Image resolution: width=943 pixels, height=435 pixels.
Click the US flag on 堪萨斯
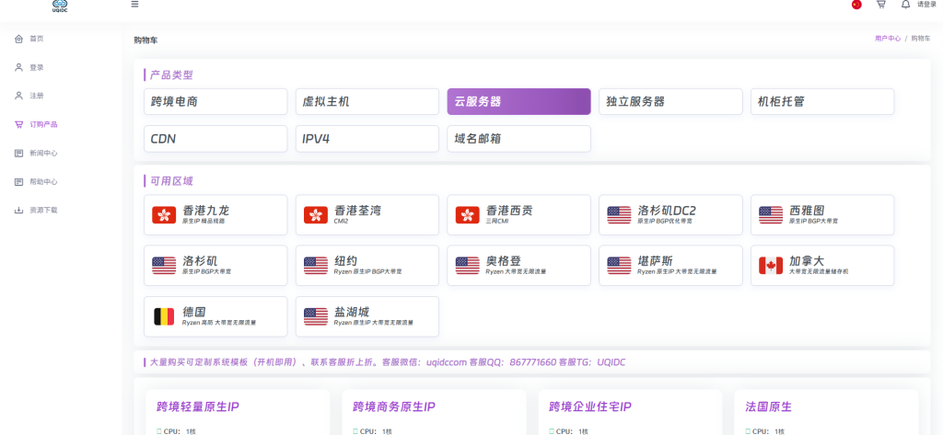point(619,266)
